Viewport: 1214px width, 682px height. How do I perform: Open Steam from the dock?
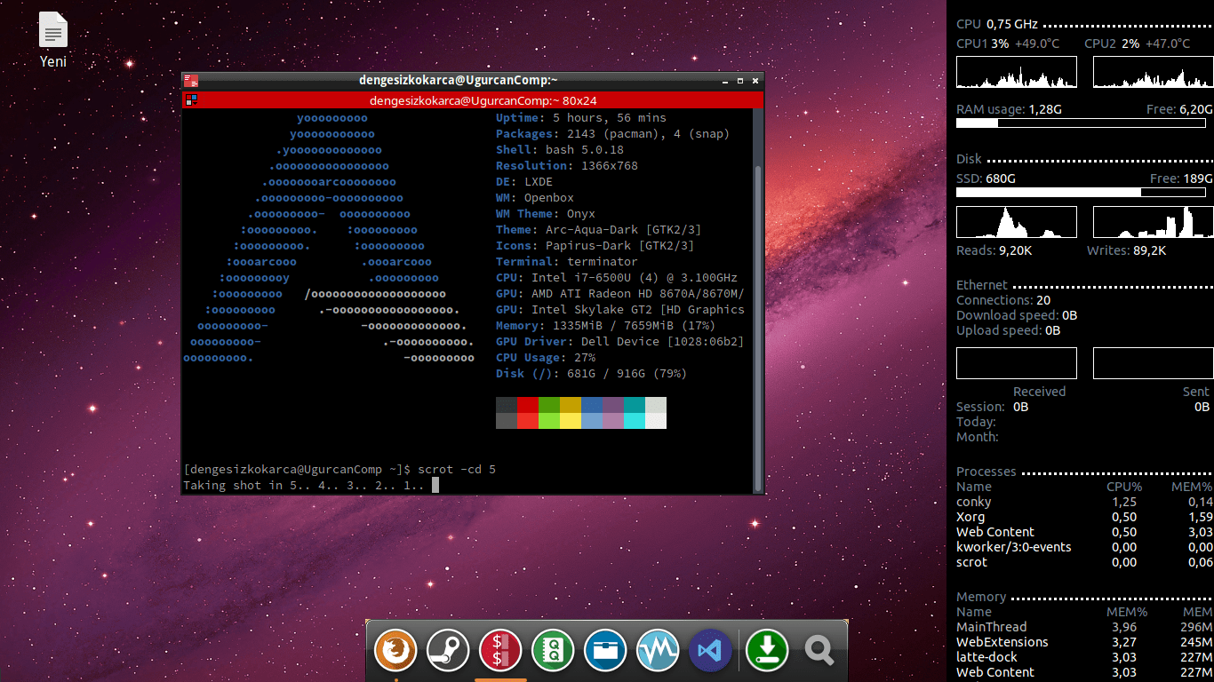coord(448,651)
